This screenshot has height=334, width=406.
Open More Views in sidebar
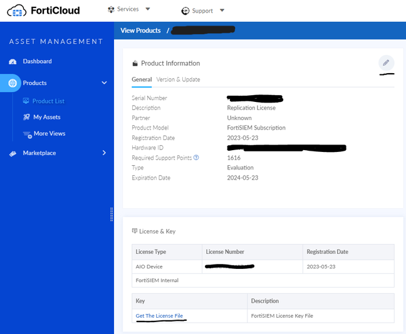49,133
